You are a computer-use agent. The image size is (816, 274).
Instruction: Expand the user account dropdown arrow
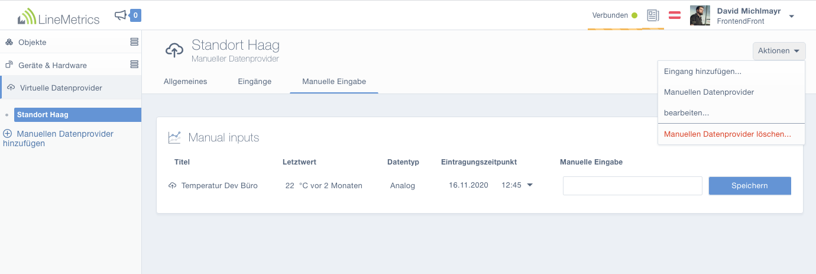click(x=791, y=16)
